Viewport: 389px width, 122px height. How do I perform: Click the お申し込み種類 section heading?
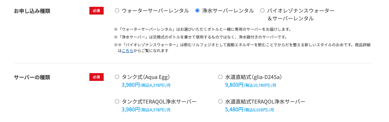(x=32, y=11)
